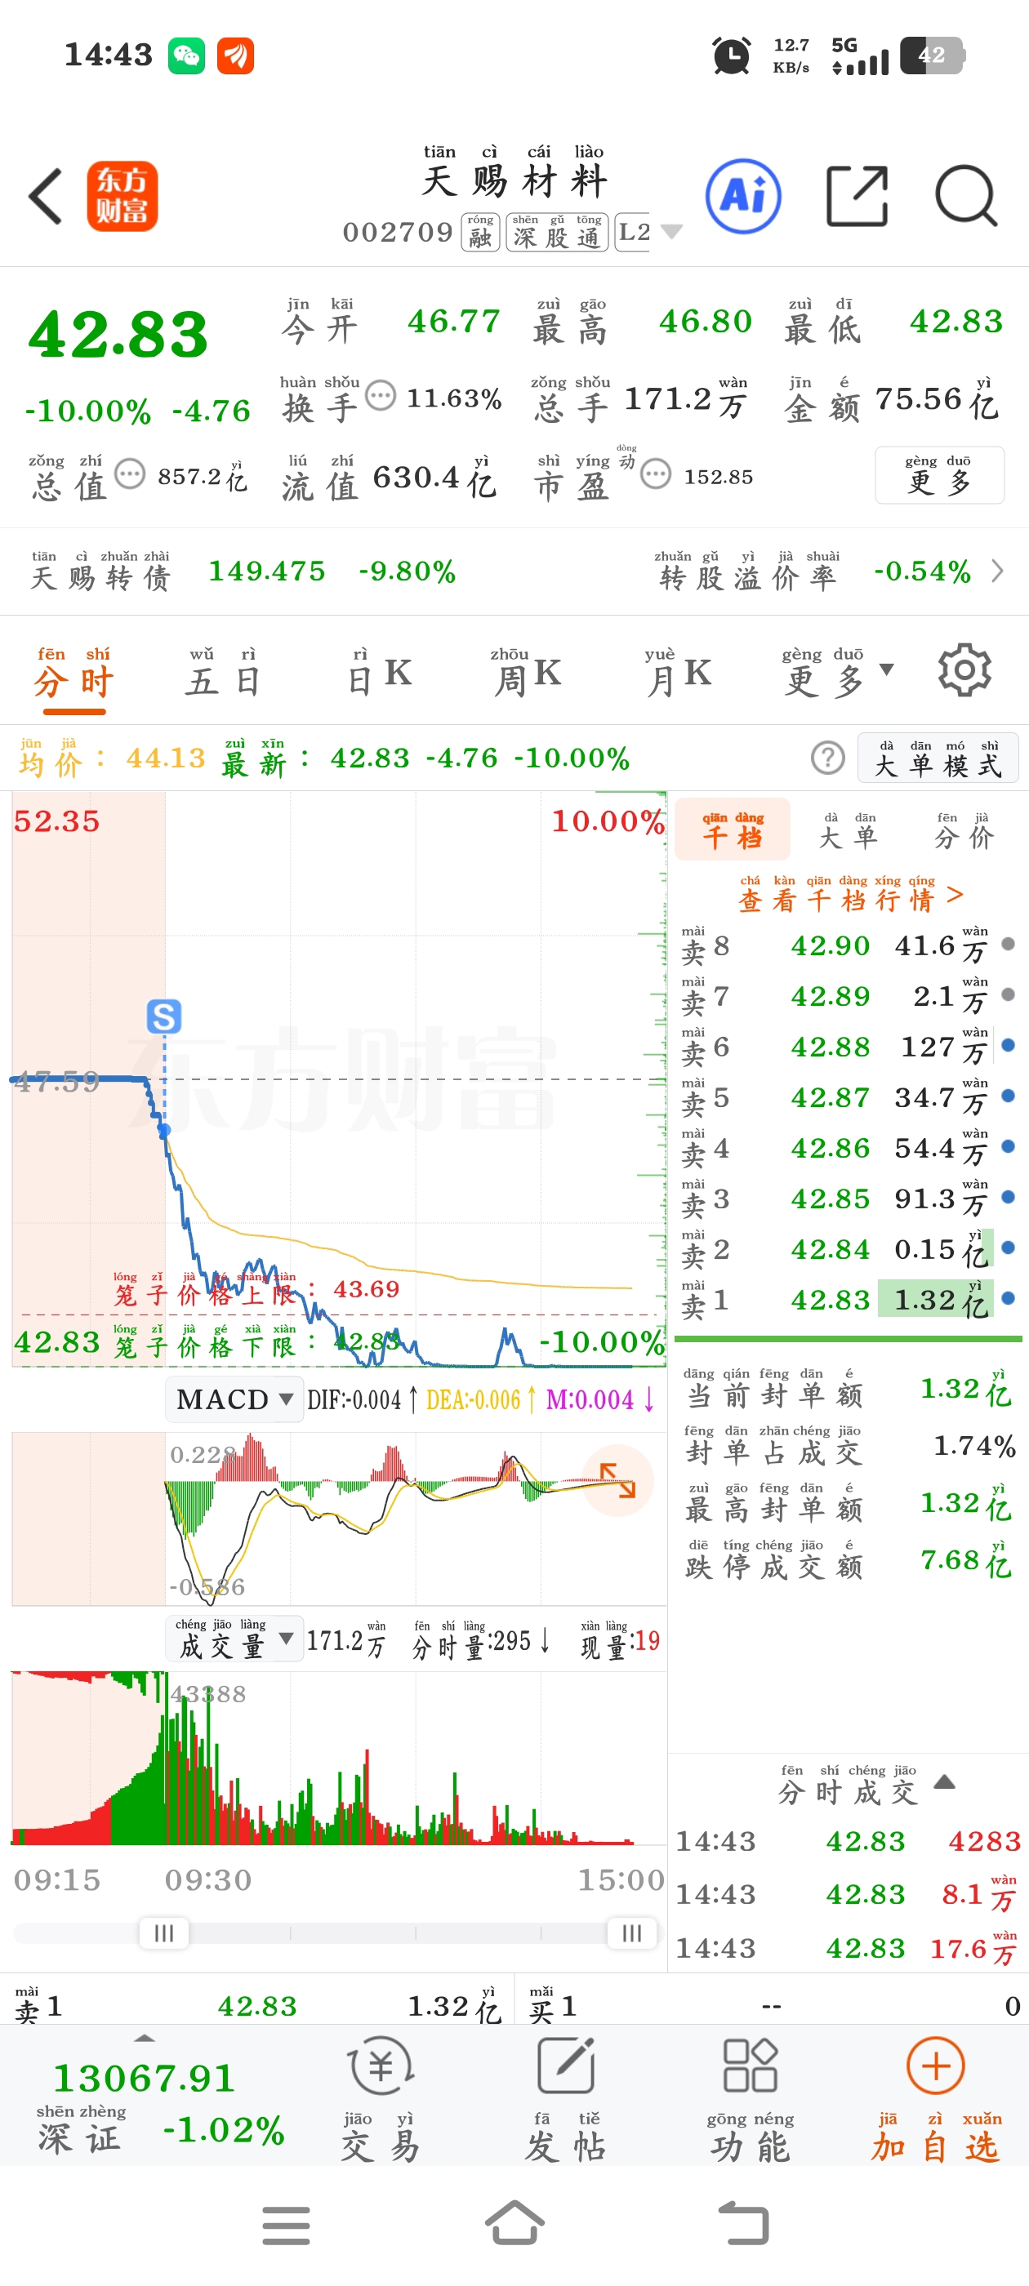1029x2286 pixels.
Task: Tap 跌停成交额 7.68亿 value
Action: click(x=968, y=1560)
